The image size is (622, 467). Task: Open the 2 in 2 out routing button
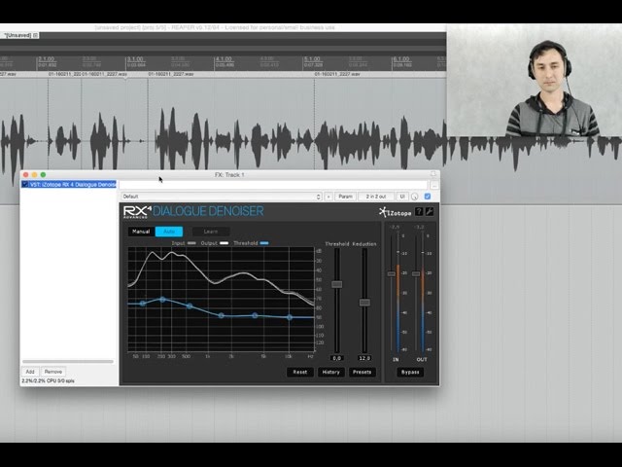376,197
